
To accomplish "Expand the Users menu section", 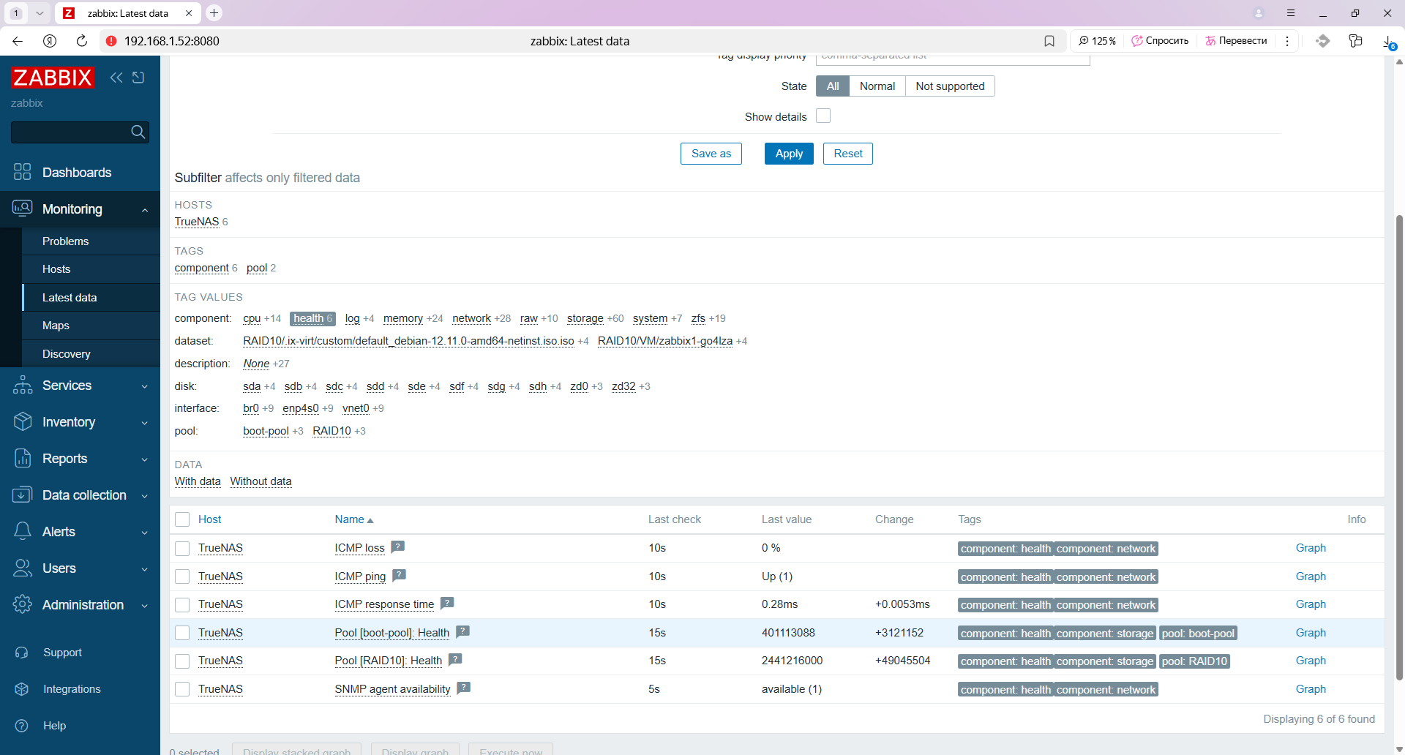I will tap(80, 568).
